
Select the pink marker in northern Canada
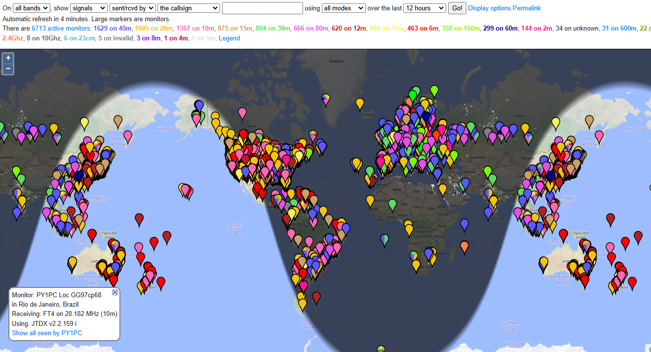242,112
